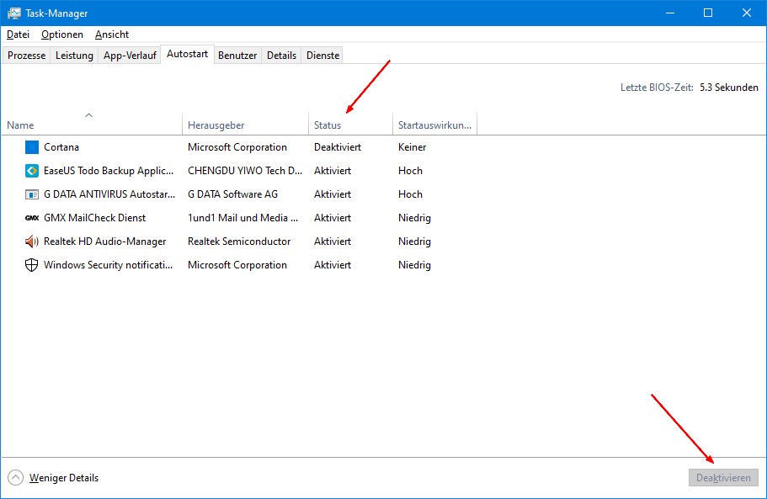The height and width of the screenshot is (499, 767).
Task: Click Realtek Semiconductor publisher cell
Action: (x=239, y=241)
